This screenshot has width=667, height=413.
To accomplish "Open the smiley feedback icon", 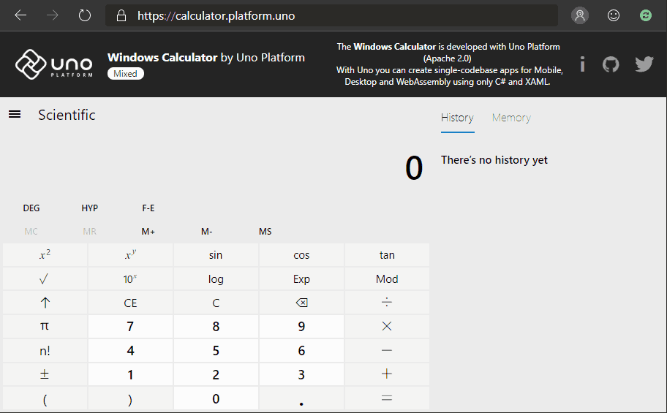I will (x=614, y=16).
